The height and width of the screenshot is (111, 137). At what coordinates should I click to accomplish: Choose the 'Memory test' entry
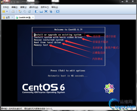(x=41, y=45)
